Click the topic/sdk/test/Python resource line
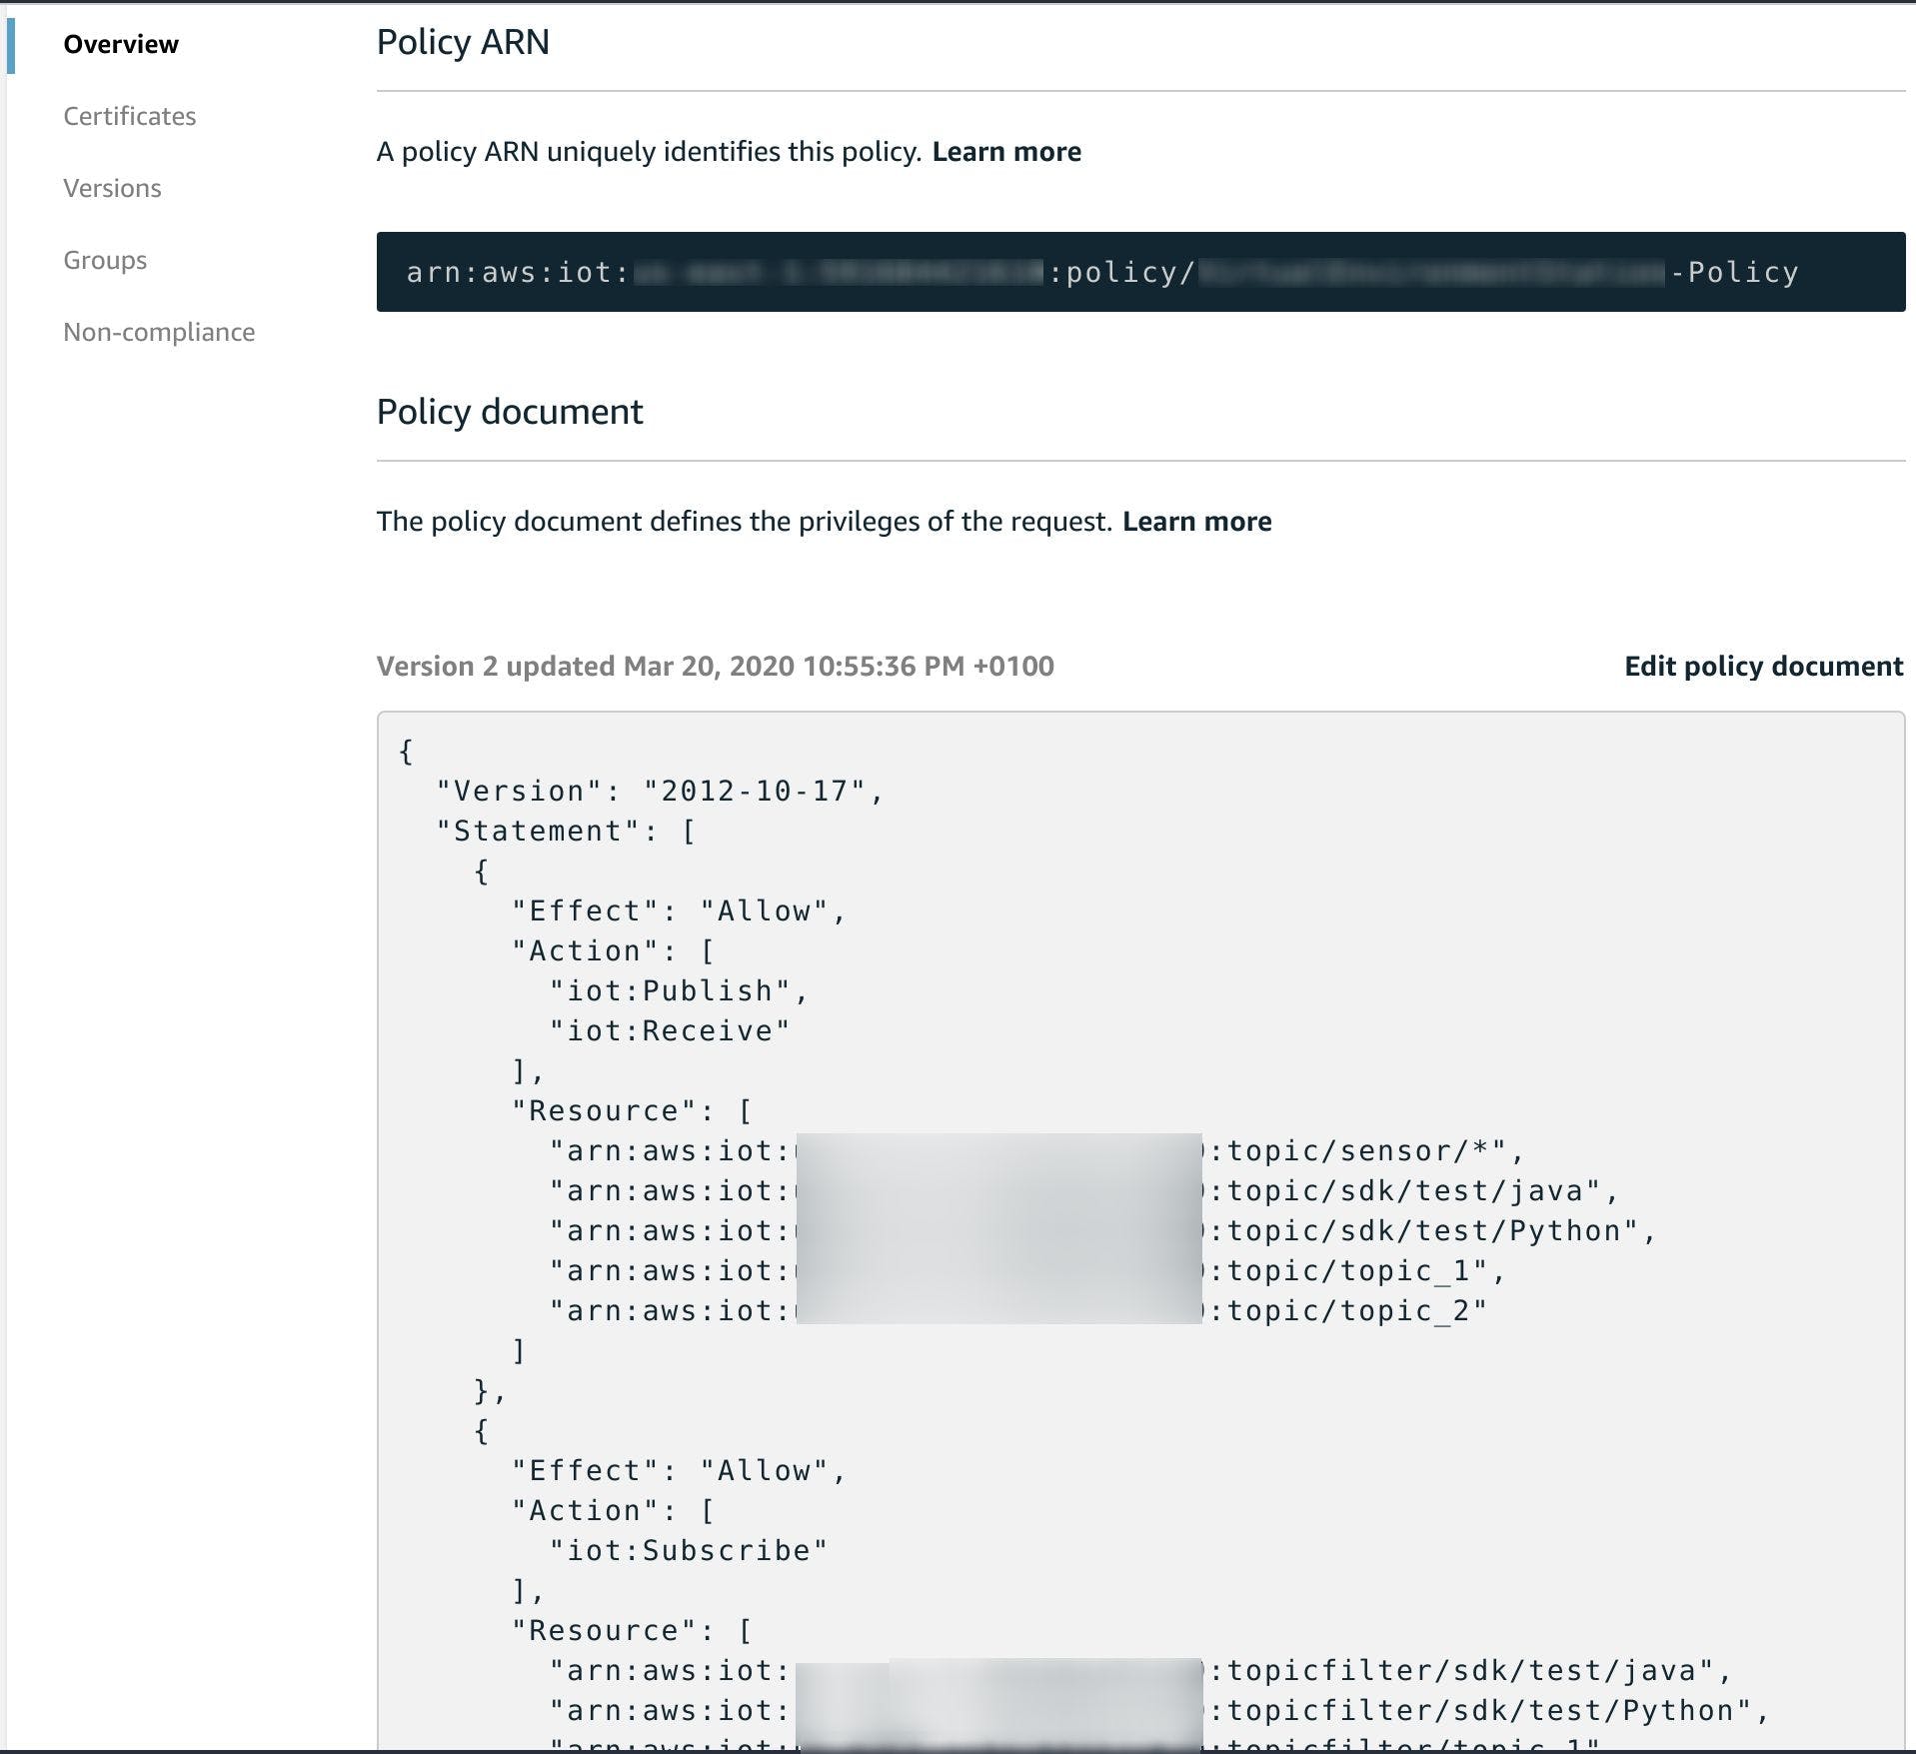The image size is (1916, 1754). 1103,1231
